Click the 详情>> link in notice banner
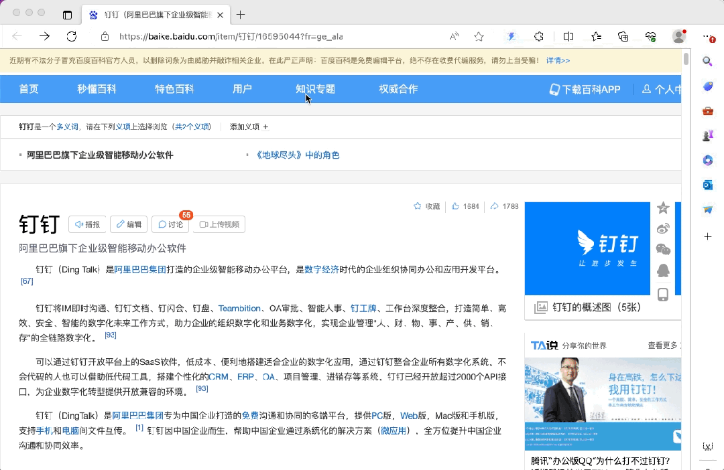Viewport: 724px width, 470px height. point(558,60)
